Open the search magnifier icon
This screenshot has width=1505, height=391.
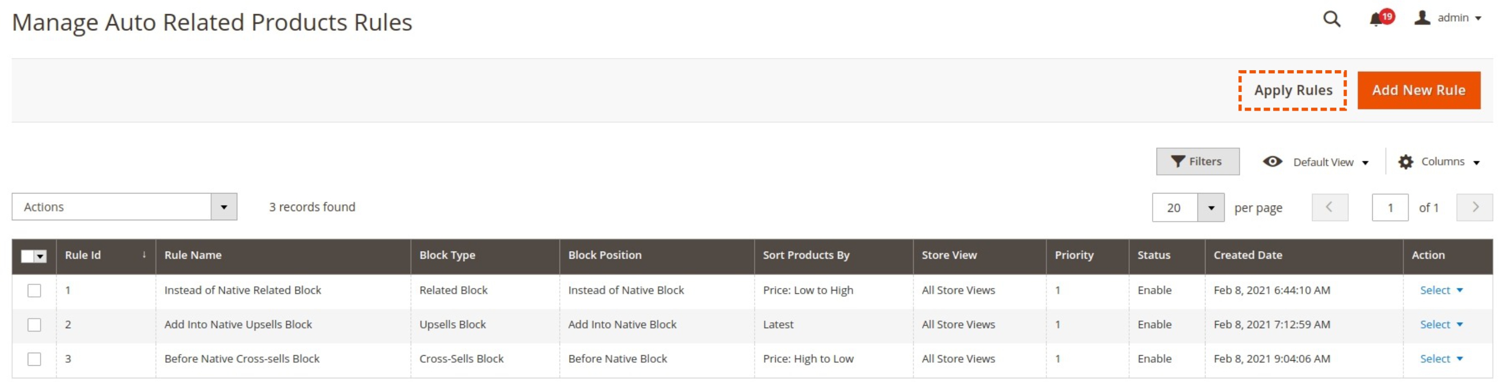point(1331,19)
